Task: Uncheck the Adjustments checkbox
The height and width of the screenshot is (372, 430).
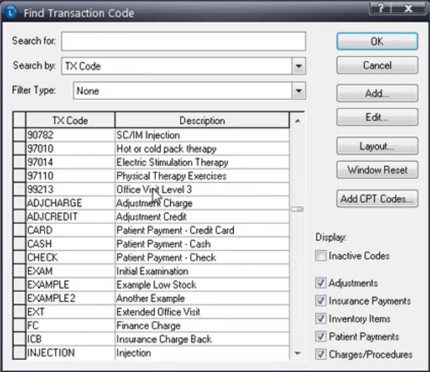Action: [321, 283]
